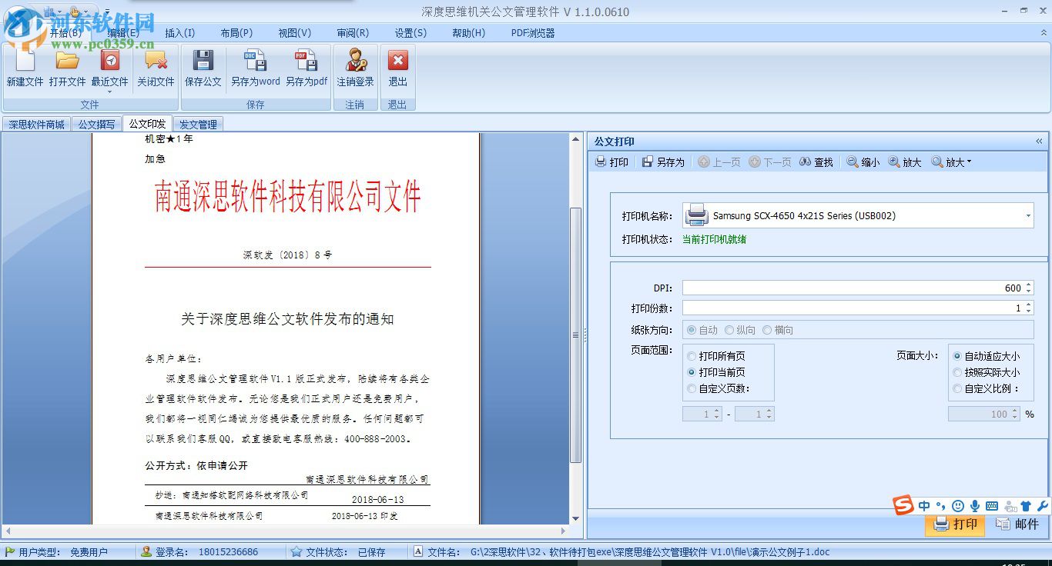Click the document scroll up arrow

(576, 138)
